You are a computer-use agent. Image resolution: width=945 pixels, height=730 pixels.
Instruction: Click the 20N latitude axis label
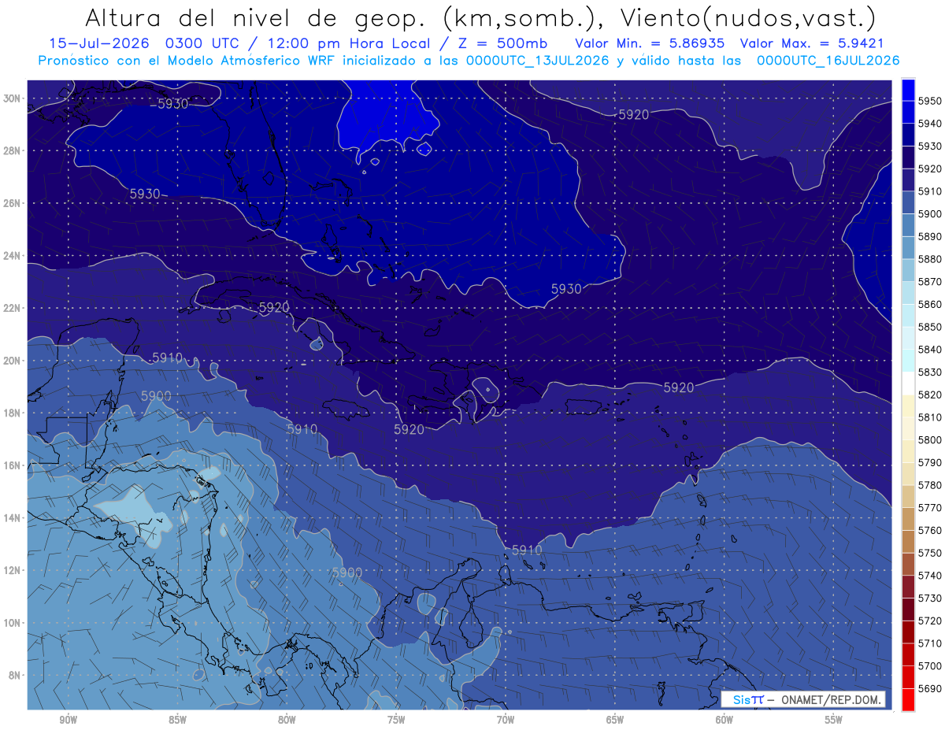coord(12,361)
